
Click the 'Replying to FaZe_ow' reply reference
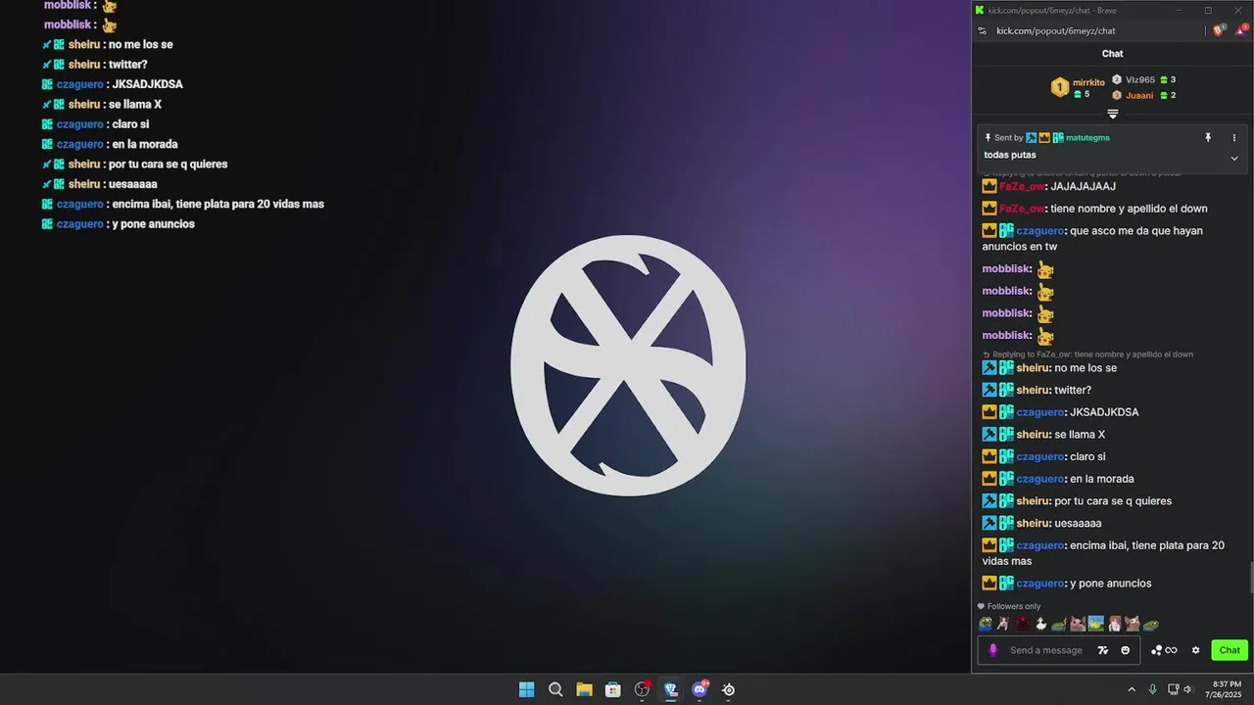pos(1092,354)
